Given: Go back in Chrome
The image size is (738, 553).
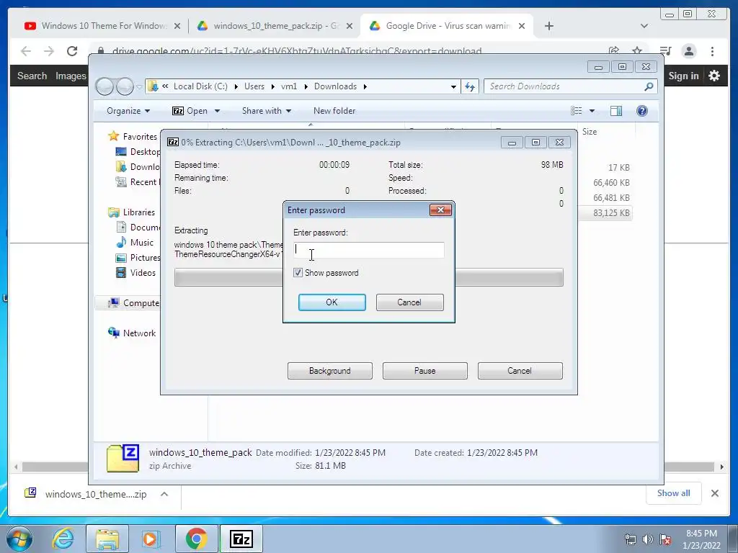Looking at the screenshot, I should [26, 51].
